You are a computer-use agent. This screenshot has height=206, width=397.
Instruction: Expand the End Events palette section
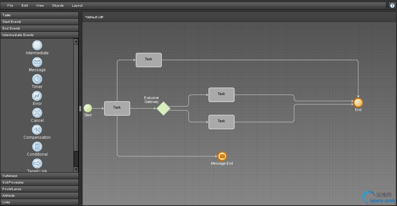tap(39, 28)
